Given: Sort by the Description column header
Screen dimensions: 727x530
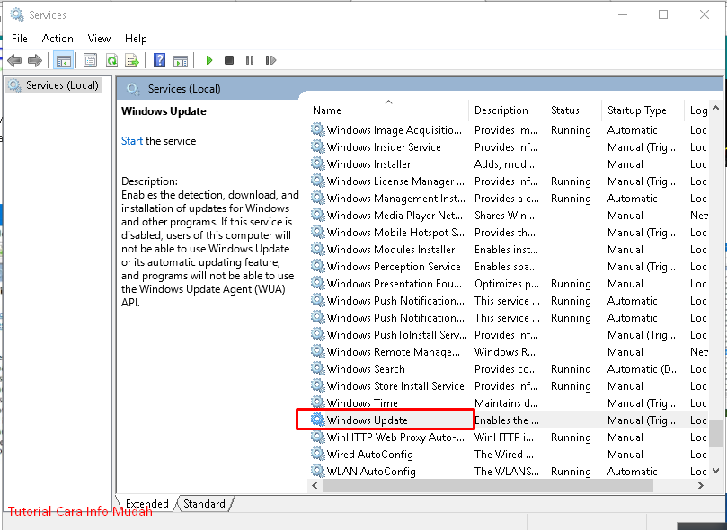Looking at the screenshot, I should pos(506,110).
